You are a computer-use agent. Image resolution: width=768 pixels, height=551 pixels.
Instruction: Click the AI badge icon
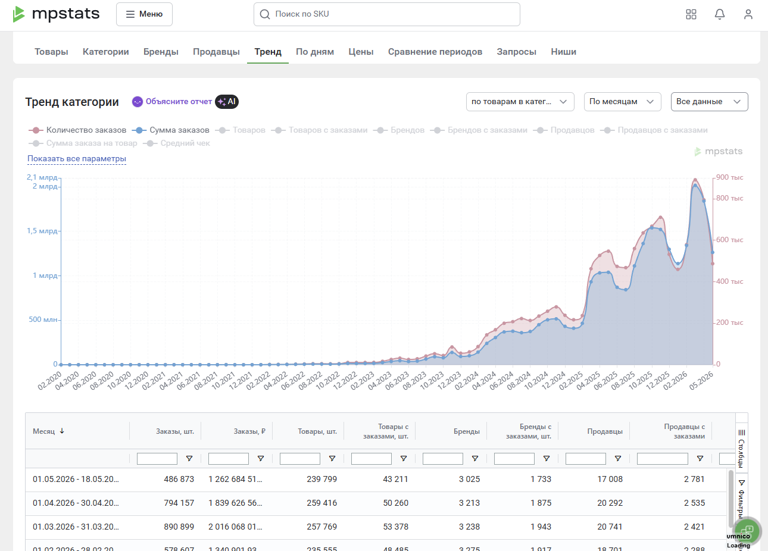click(227, 102)
